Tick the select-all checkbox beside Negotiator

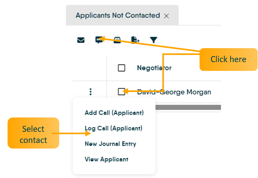122,68
